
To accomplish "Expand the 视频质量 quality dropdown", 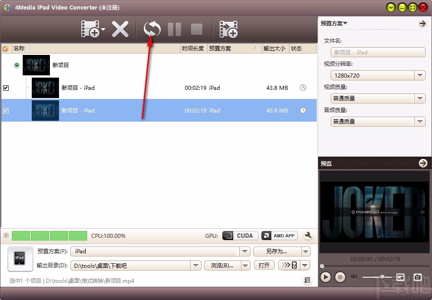I will tap(420, 98).
